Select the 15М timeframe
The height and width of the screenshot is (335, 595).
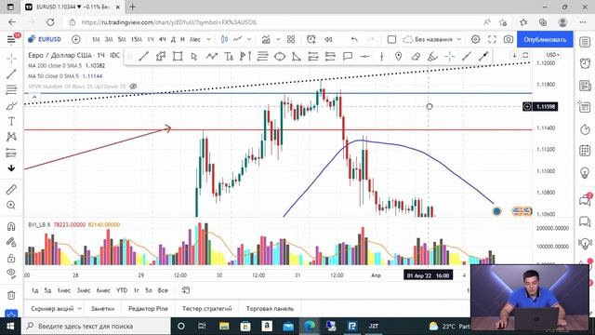click(x=137, y=39)
